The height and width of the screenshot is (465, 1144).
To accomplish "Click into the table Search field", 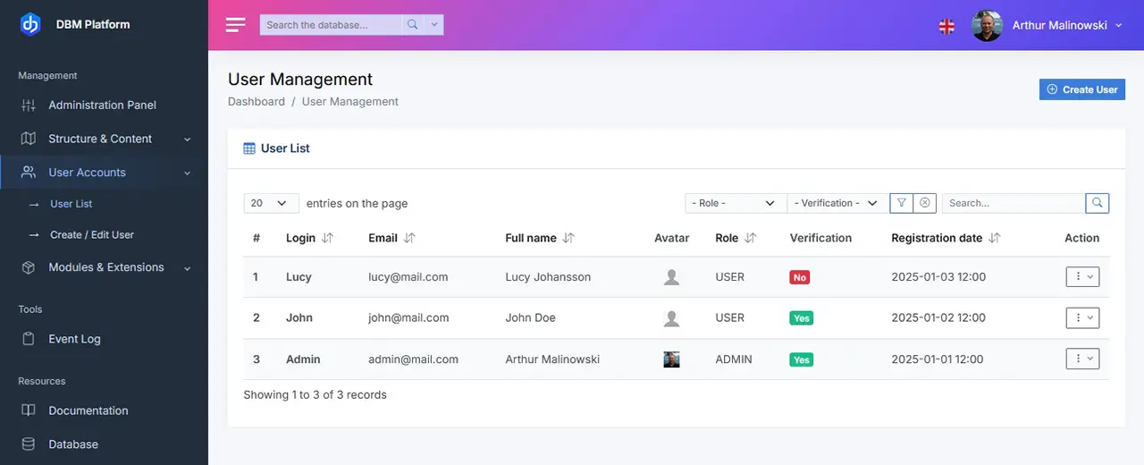I will (x=1014, y=203).
